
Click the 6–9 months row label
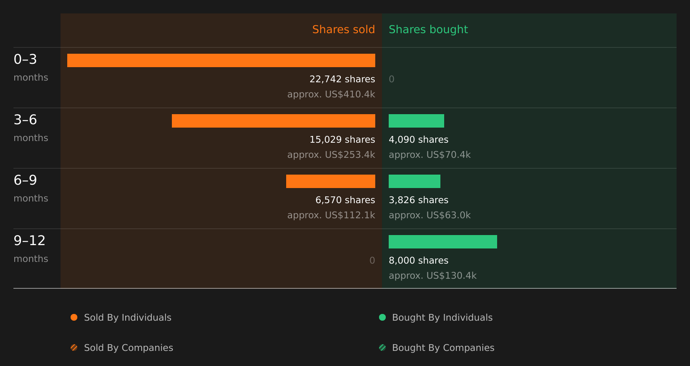[x=31, y=188]
